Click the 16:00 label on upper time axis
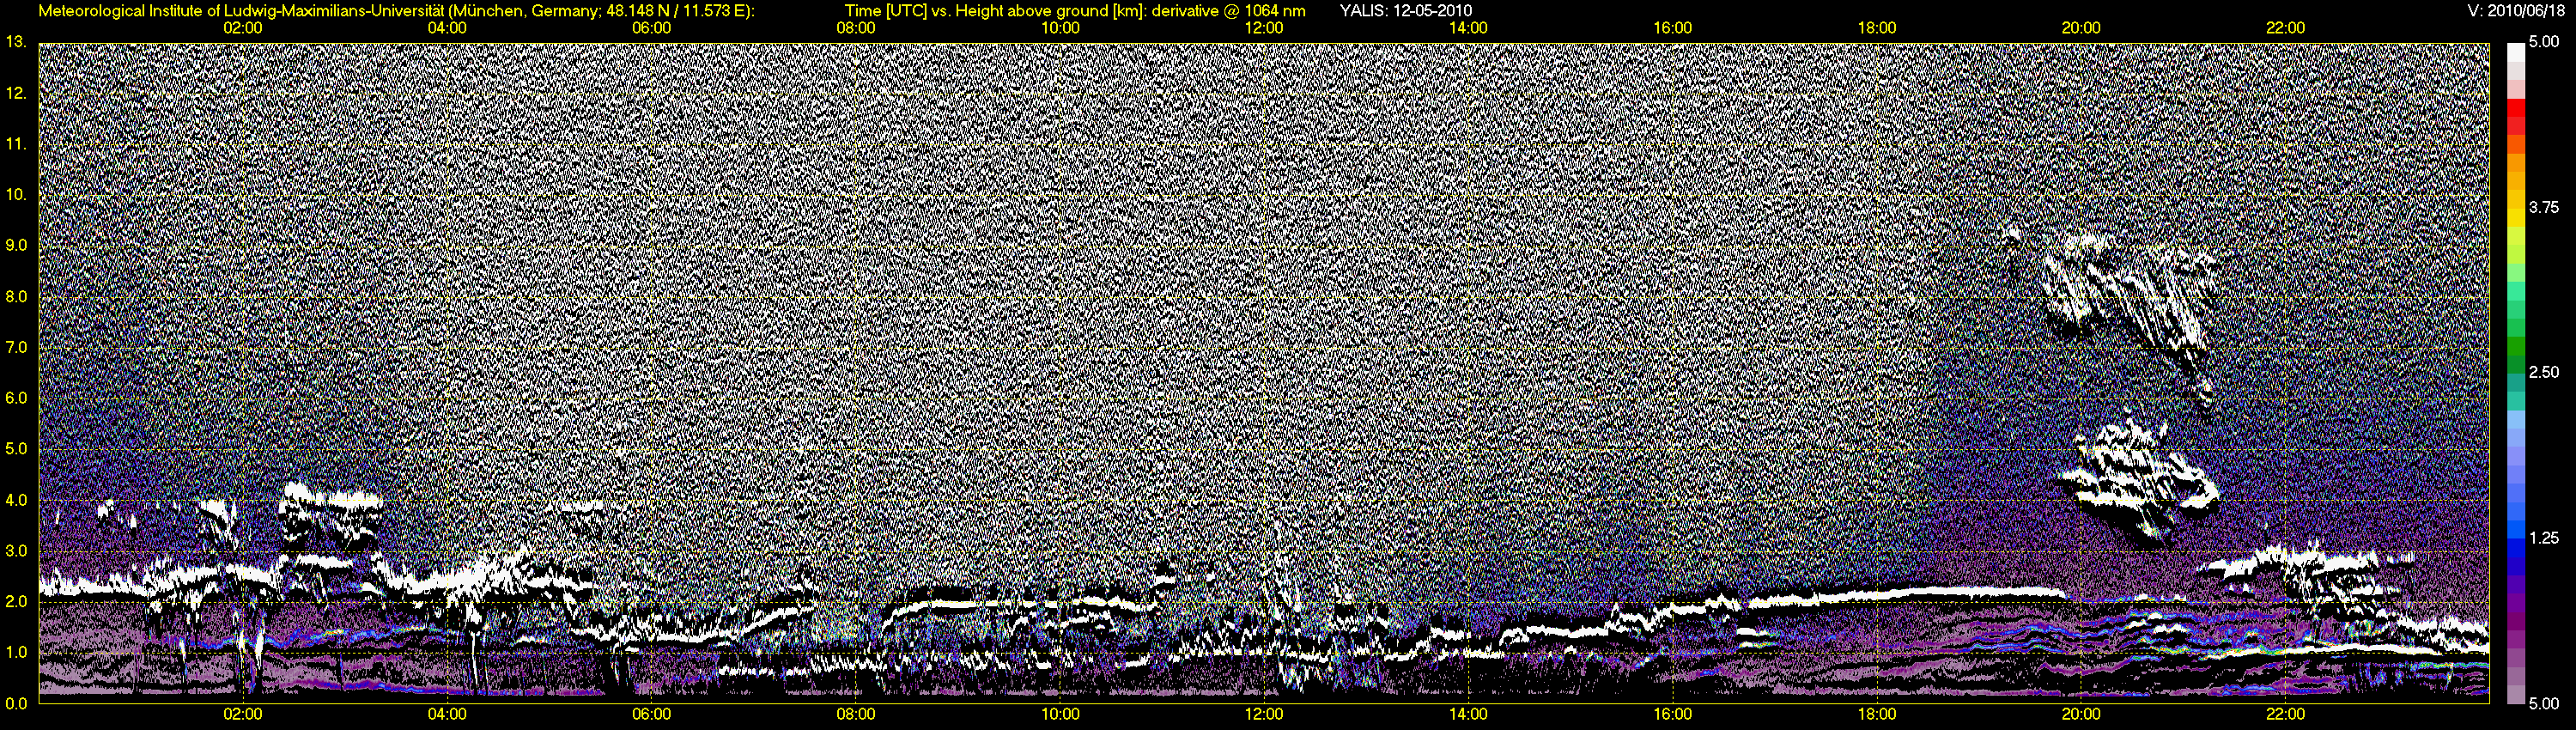 click(x=1673, y=28)
